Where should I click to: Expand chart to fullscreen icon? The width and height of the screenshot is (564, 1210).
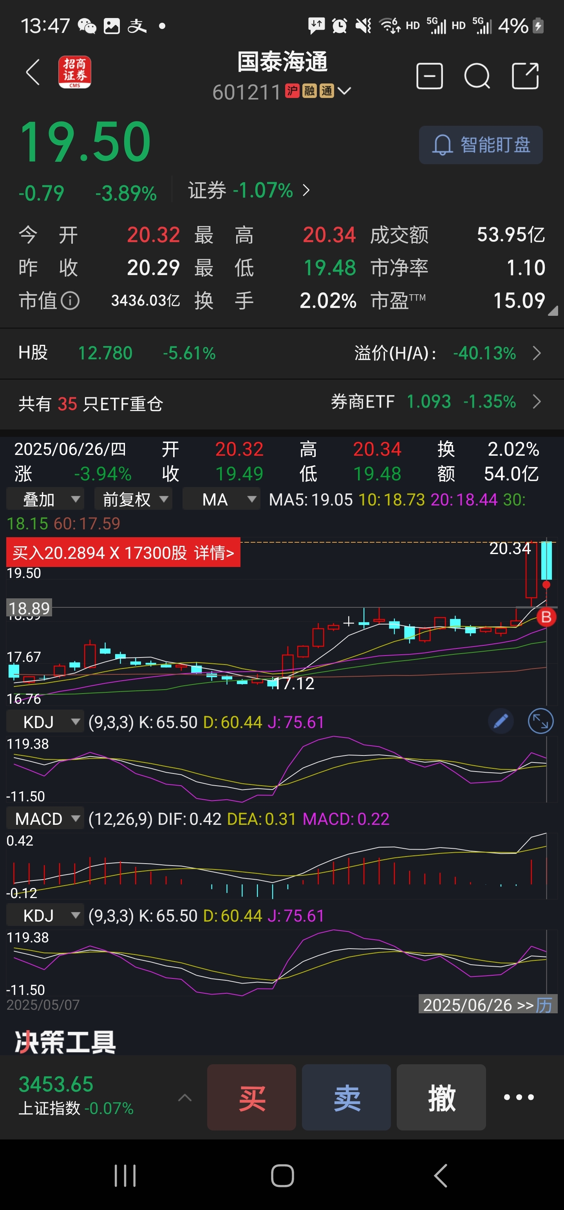(540, 721)
